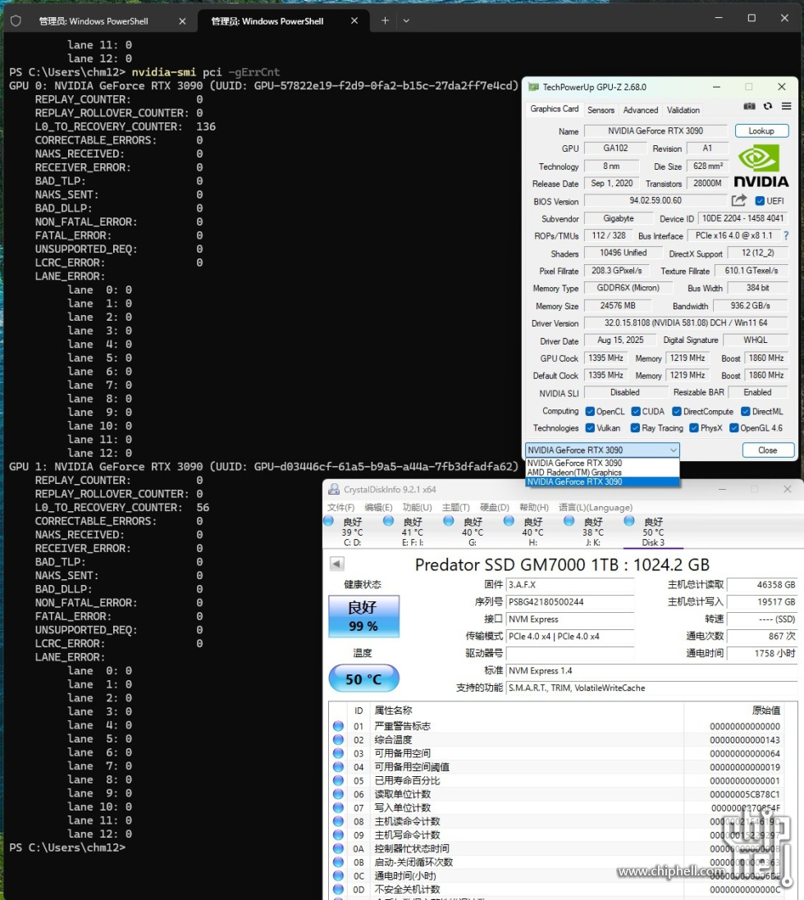Click the 02 综合温度 attribute row name
Image resolution: width=804 pixels, height=900 pixels.
click(393, 740)
